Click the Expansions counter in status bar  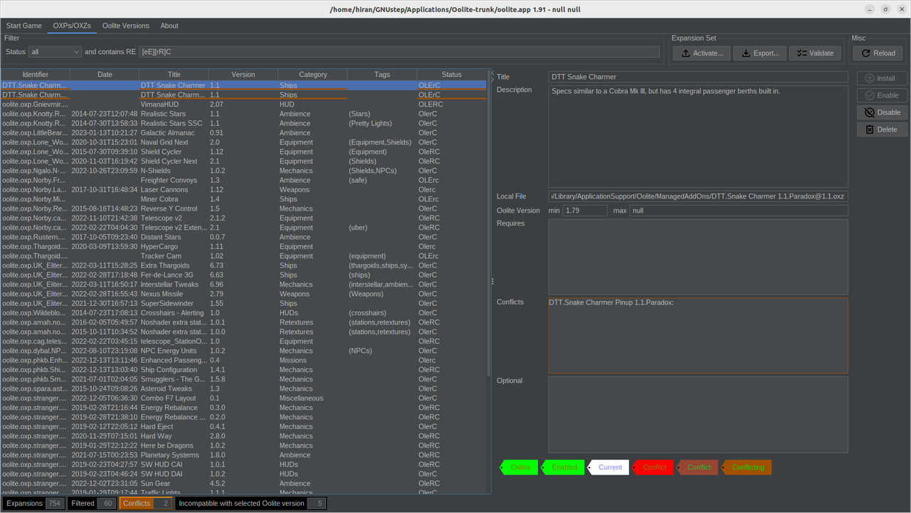coord(34,503)
